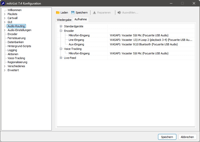The height and width of the screenshot is (142, 200).
Task: Collapse the Voice-Tracking tree node
Action: (61, 49)
